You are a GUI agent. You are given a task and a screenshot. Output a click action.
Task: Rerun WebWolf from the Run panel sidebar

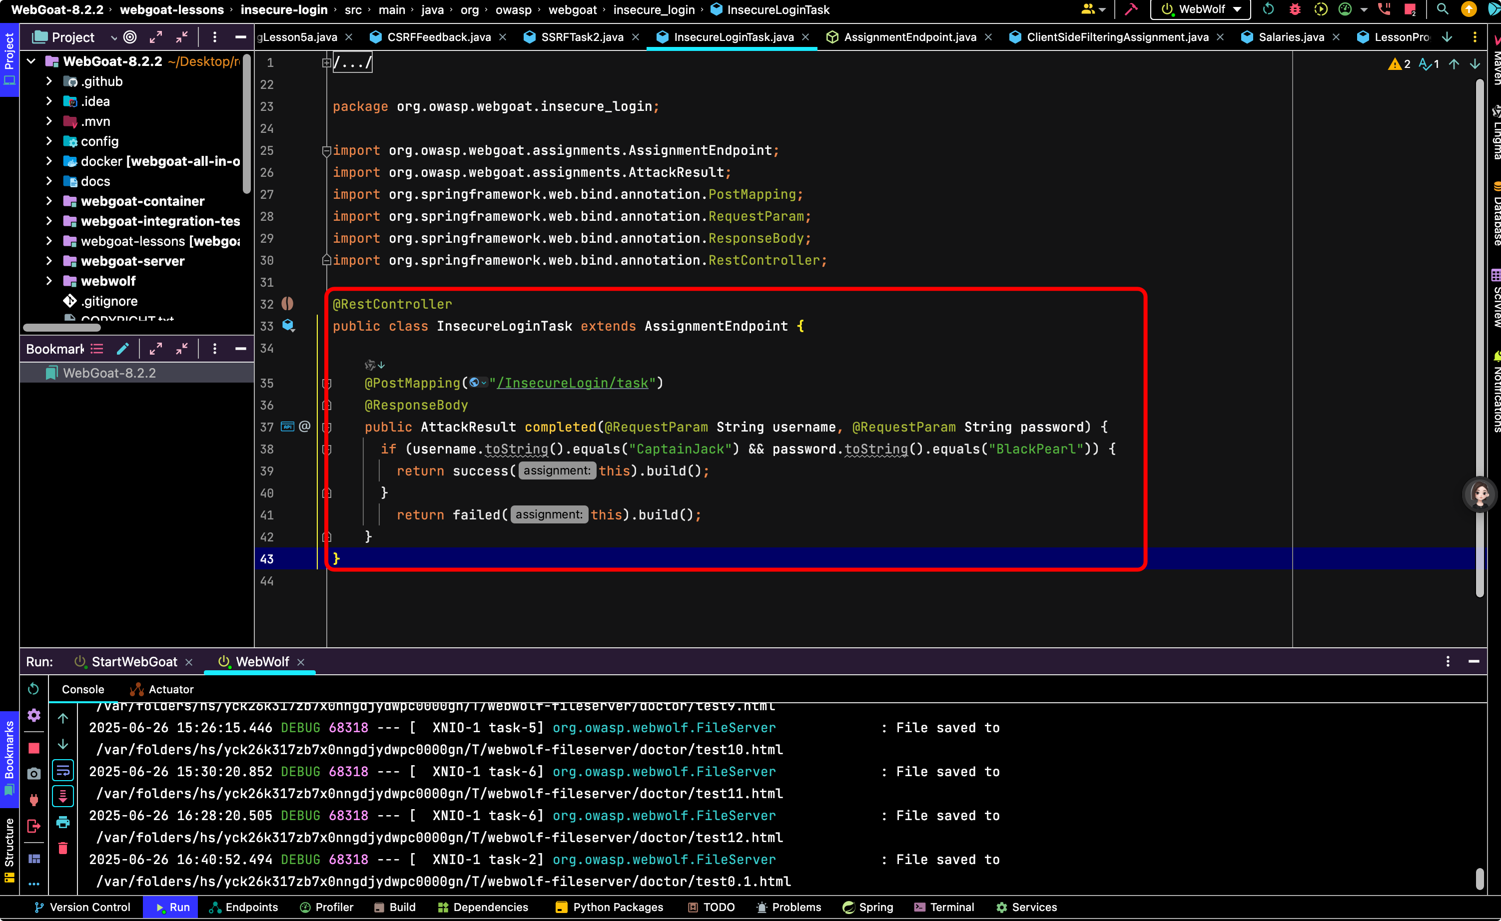[x=33, y=689]
